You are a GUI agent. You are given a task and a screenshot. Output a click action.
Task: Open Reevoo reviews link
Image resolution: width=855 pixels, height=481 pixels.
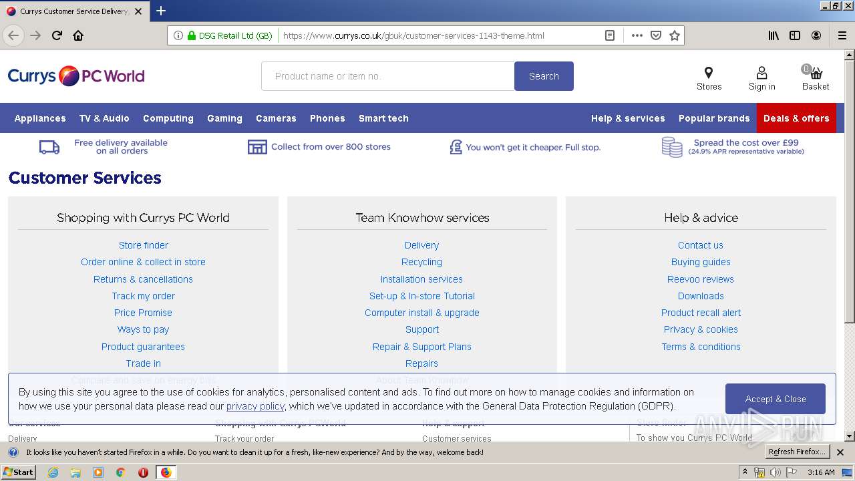tap(700, 279)
